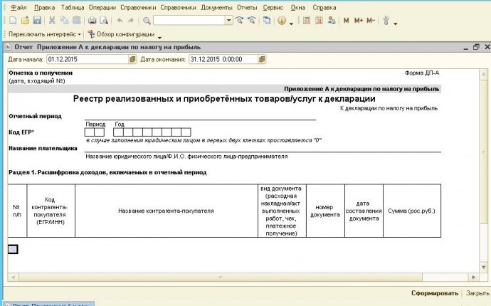The width and height of the screenshot is (491, 306).
Task: Click the open folder icon
Action: pos(25,21)
